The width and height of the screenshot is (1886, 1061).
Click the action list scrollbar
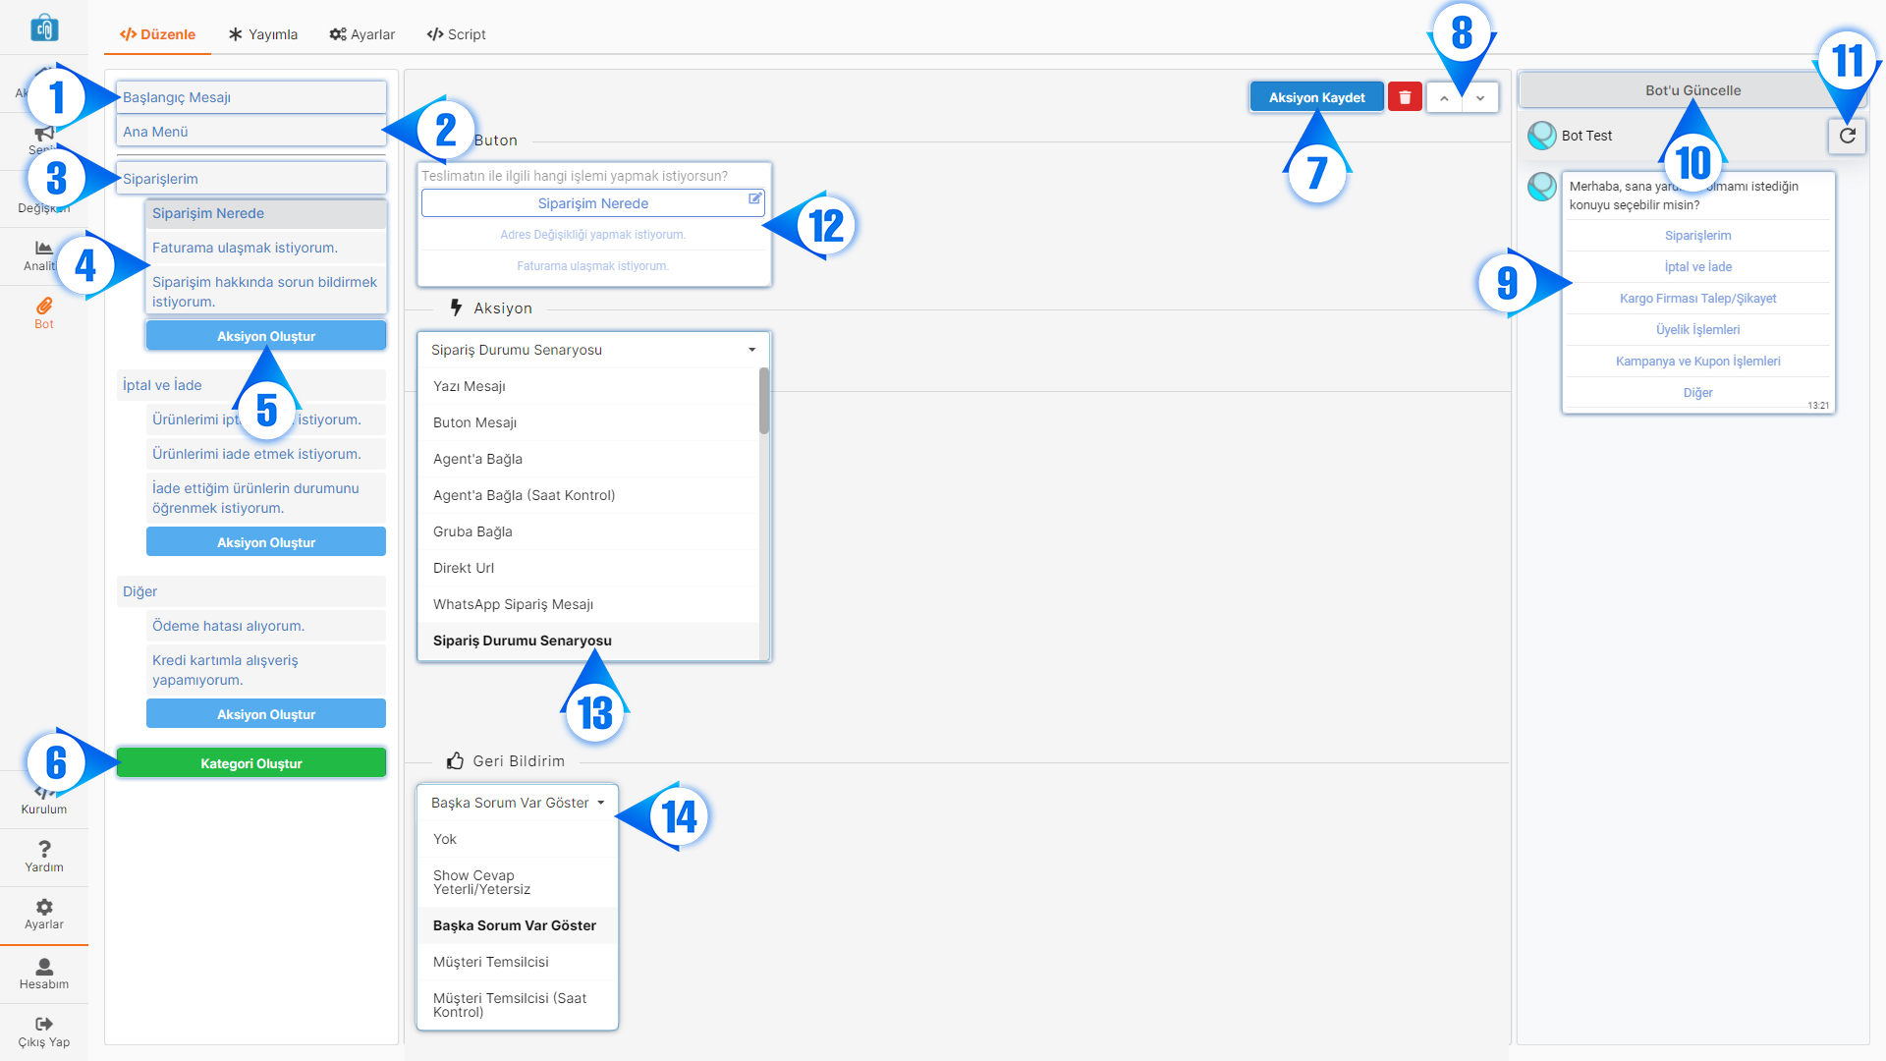764,403
